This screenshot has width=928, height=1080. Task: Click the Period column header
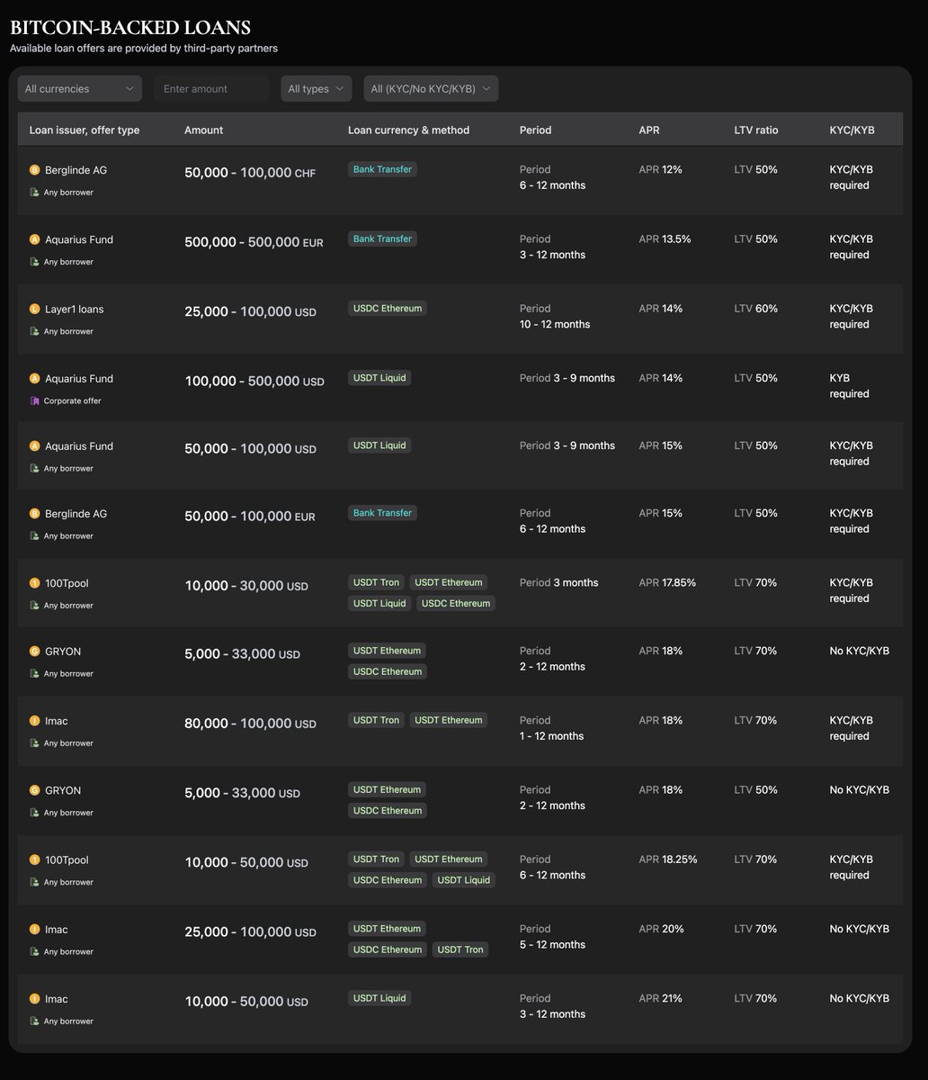coord(536,130)
